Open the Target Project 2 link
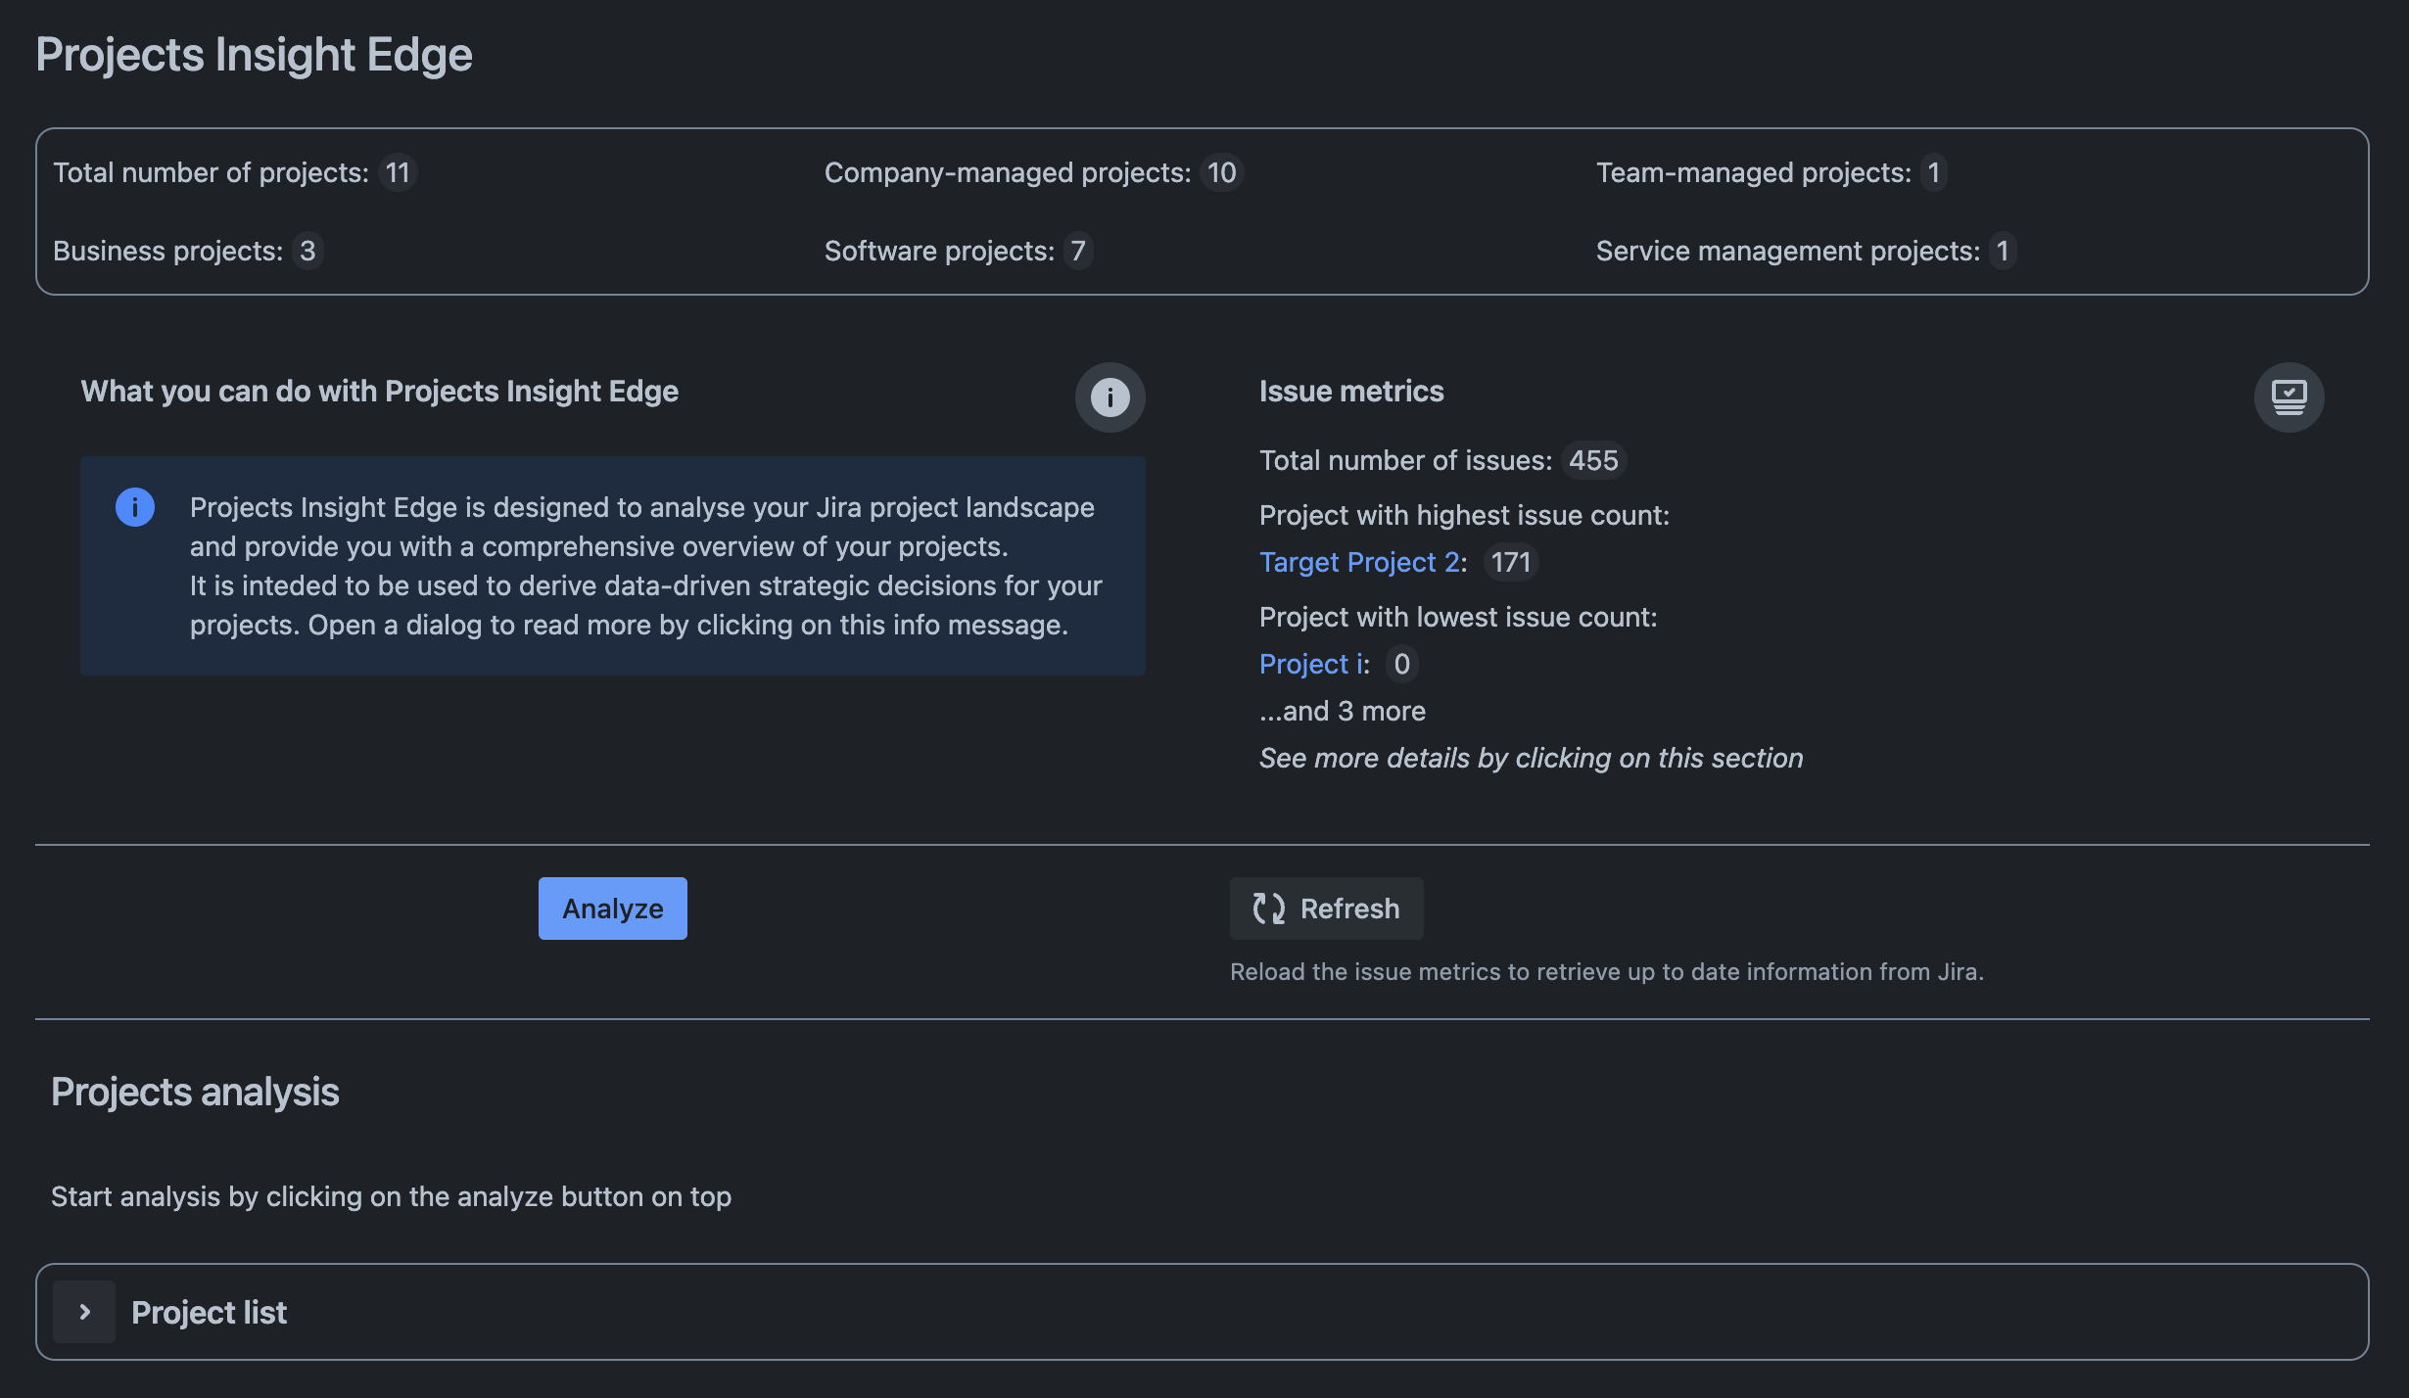The width and height of the screenshot is (2409, 1398). pos(1359,562)
